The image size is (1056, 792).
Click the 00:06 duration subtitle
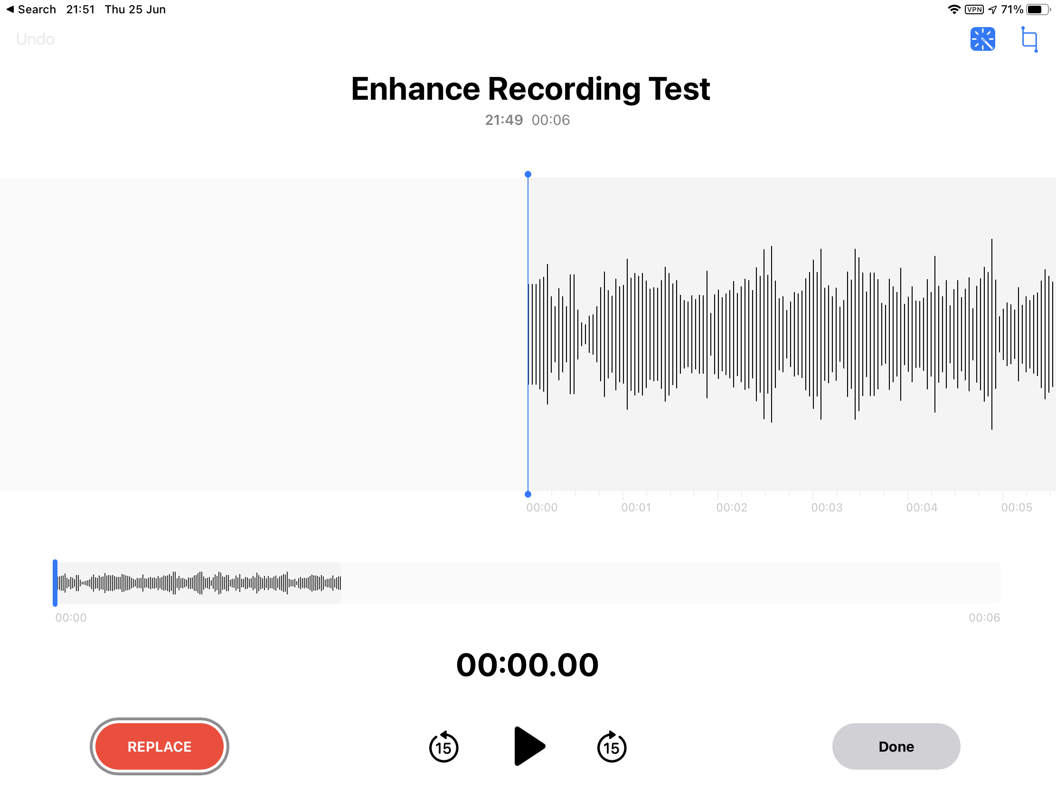click(550, 120)
